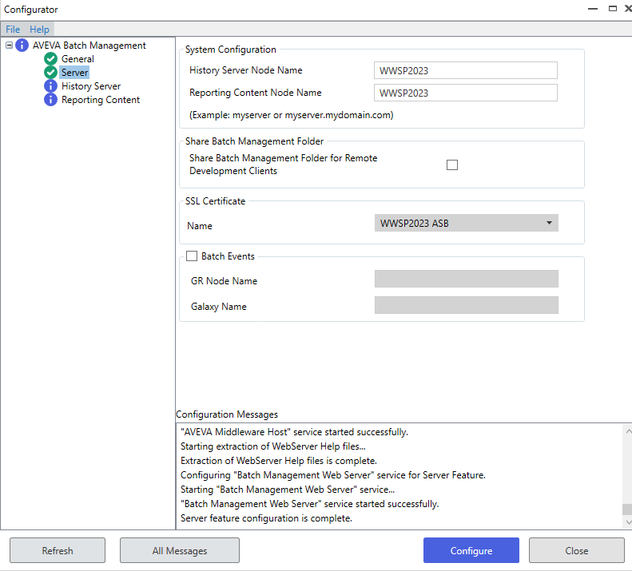Select the Server tree item
The image size is (632, 571).
(x=74, y=73)
